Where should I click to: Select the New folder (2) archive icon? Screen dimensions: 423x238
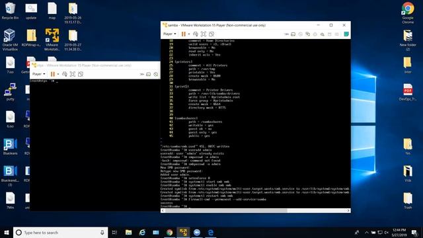click(408, 40)
